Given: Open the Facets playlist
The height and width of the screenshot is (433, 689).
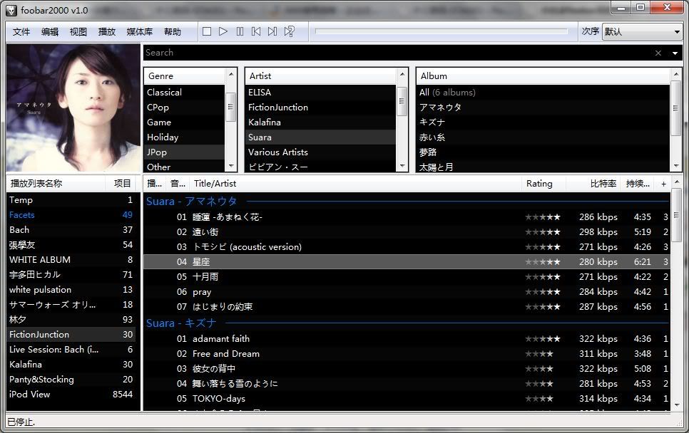Looking at the screenshot, I should [x=71, y=215].
